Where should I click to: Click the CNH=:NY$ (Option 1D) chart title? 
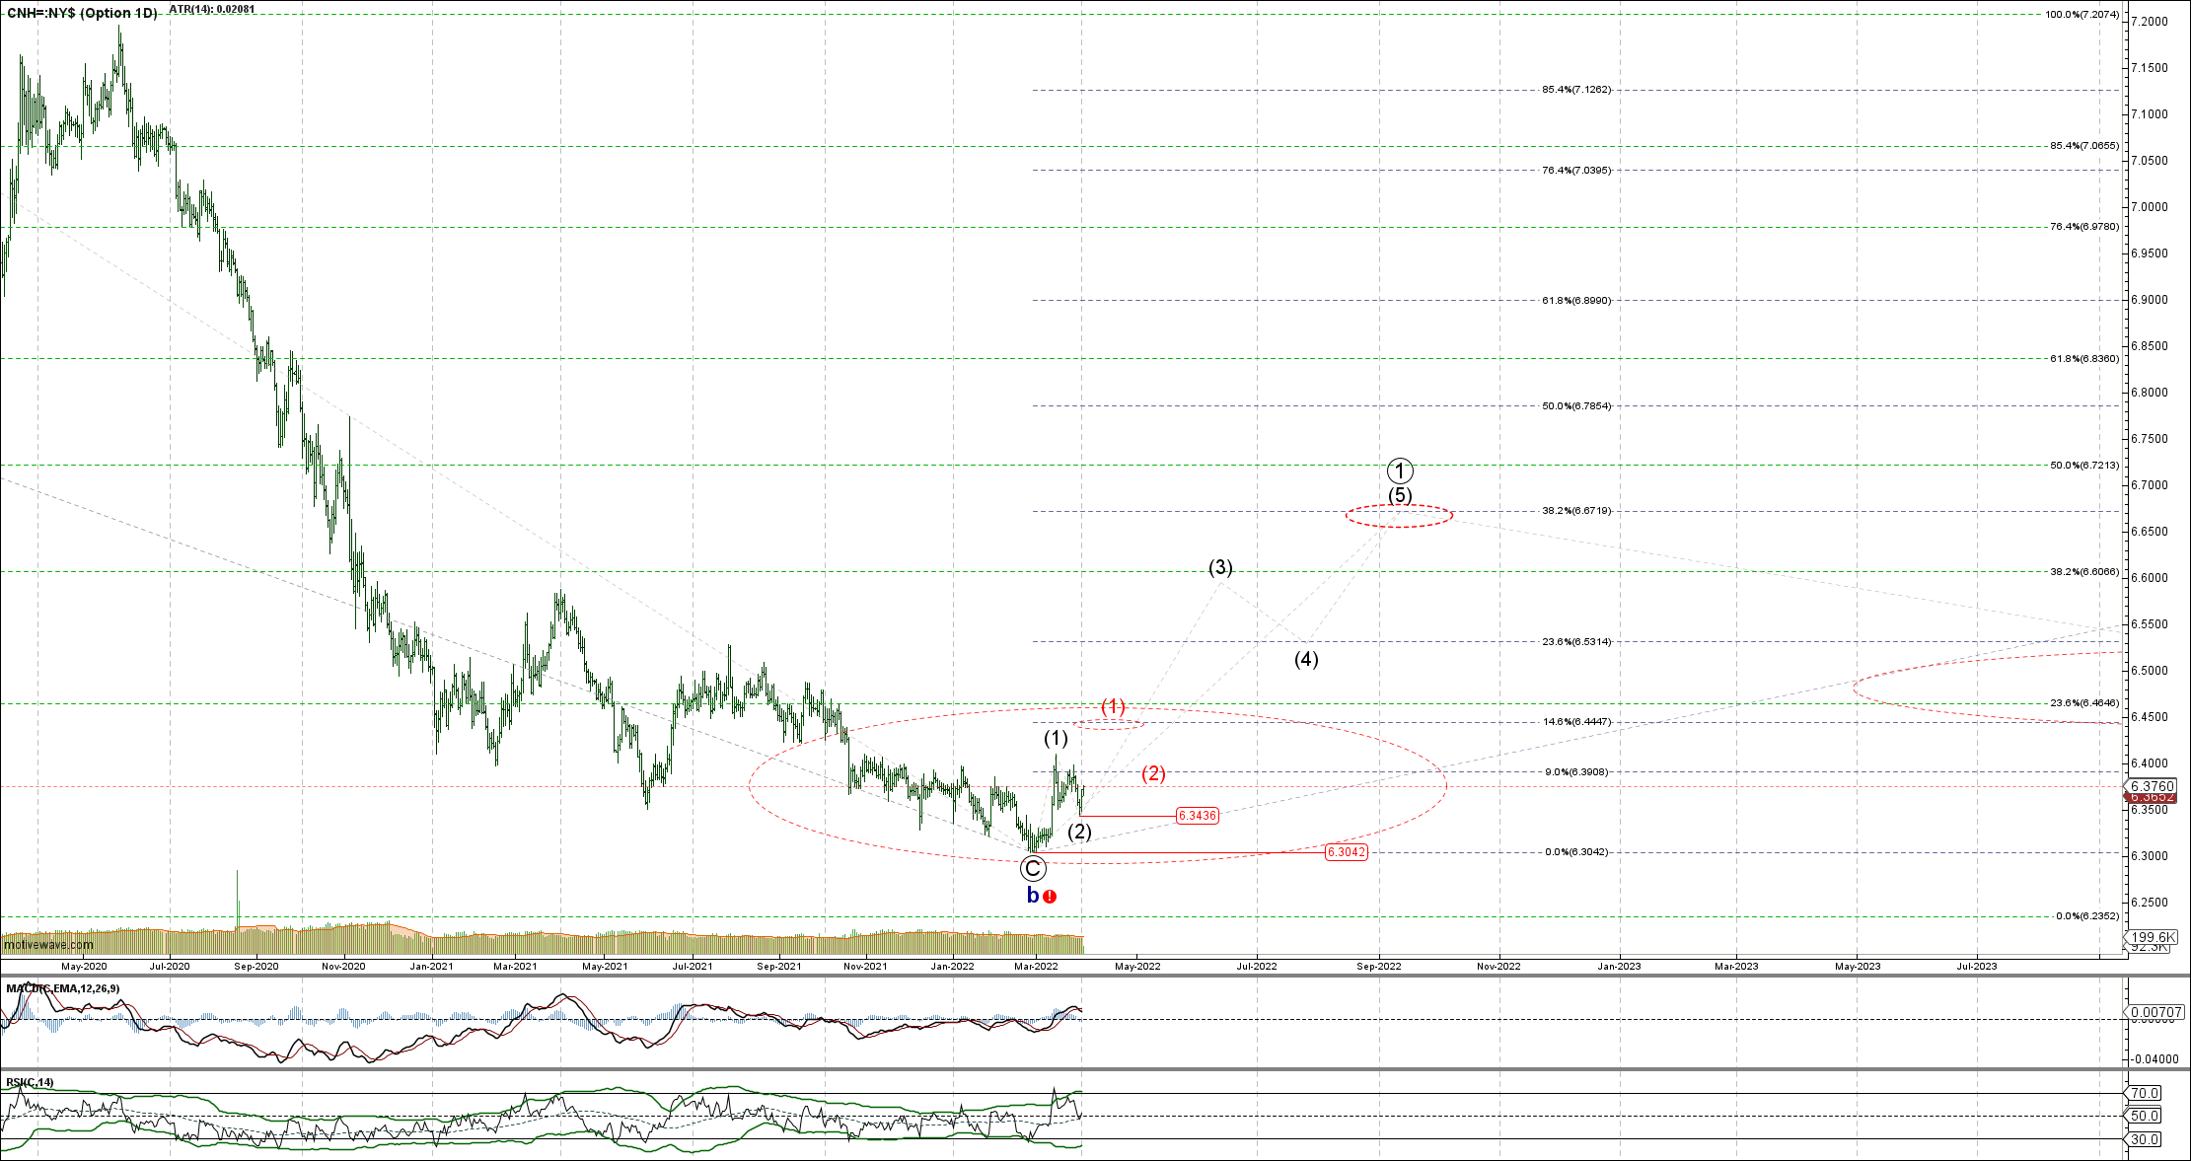(x=81, y=13)
